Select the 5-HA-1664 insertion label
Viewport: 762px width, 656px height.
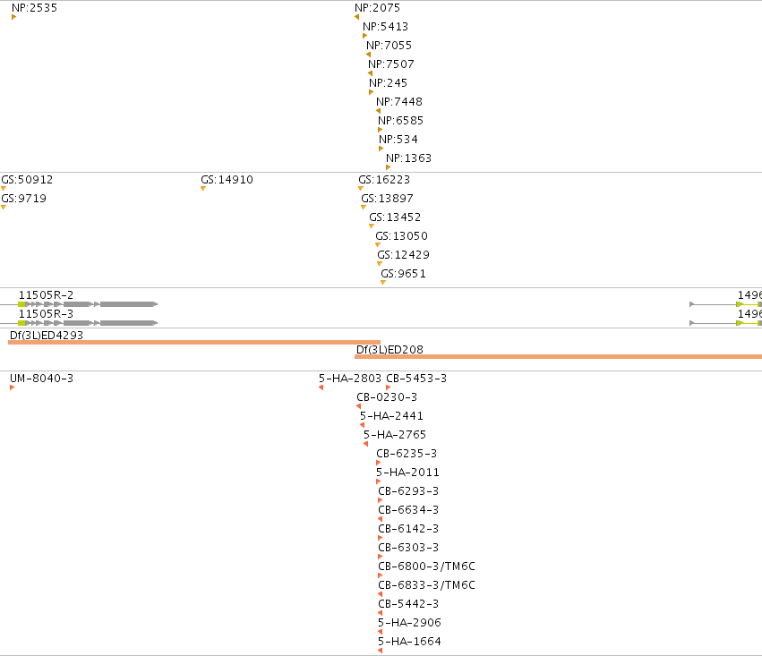point(410,642)
